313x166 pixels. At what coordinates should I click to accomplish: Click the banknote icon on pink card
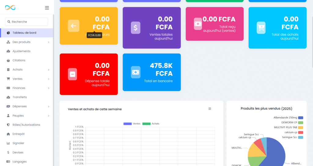click(198, 24)
